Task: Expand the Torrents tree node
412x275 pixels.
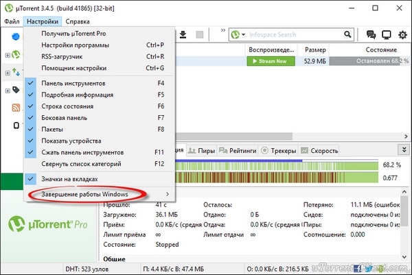Action: (8, 55)
